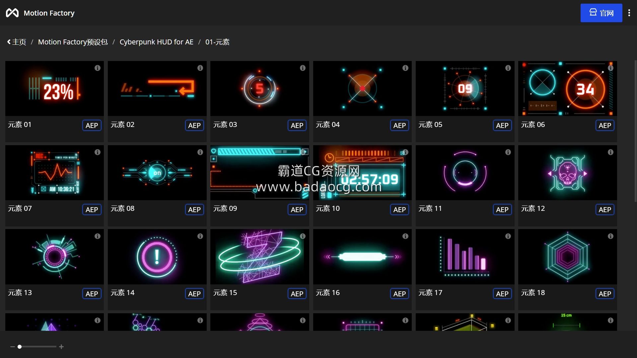Image resolution: width=637 pixels, height=358 pixels.
Task: View details icon on 元素 15
Action: tap(303, 236)
